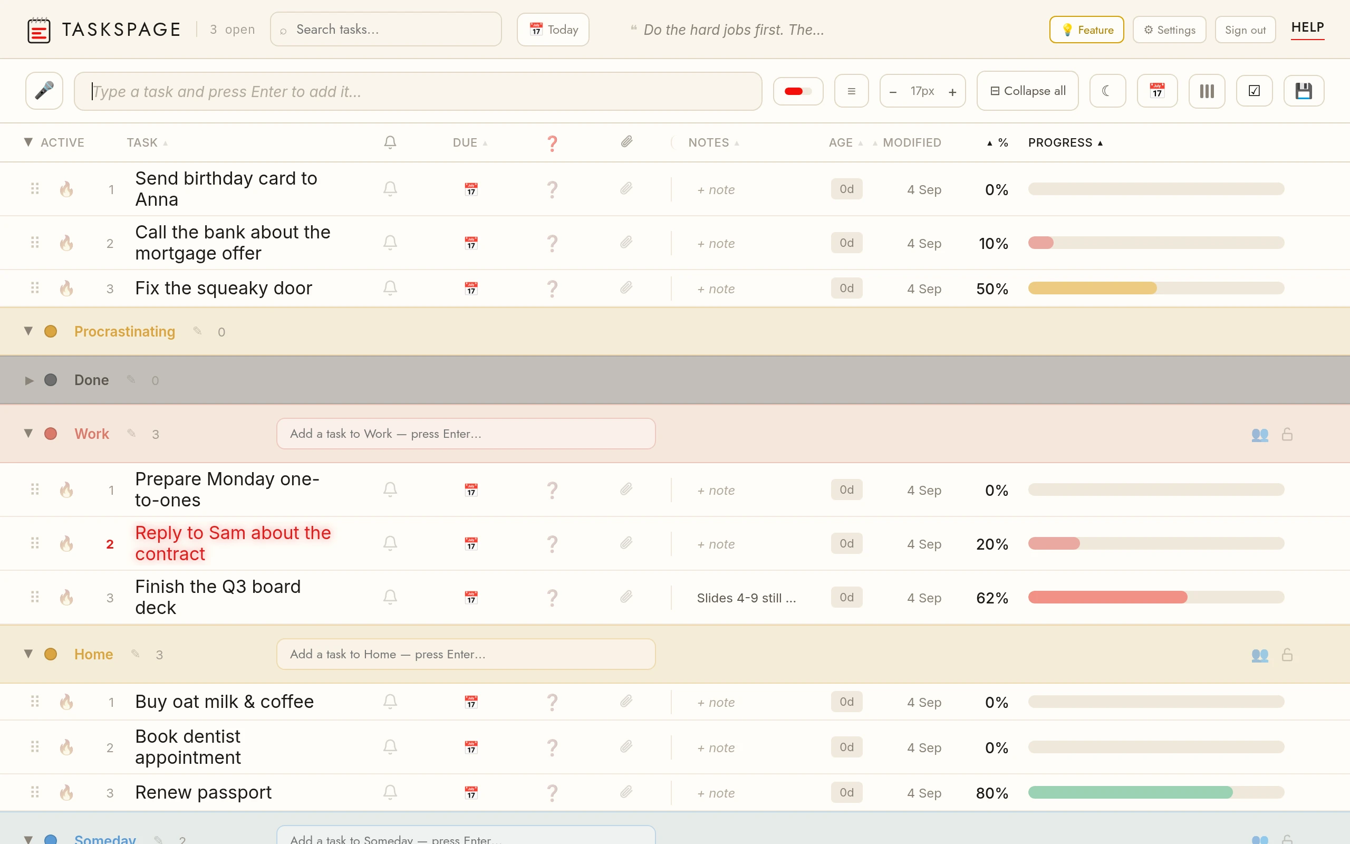Viewport: 1350px width, 844px height.
Task: Click the save floppy disk icon
Action: tap(1303, 90)
